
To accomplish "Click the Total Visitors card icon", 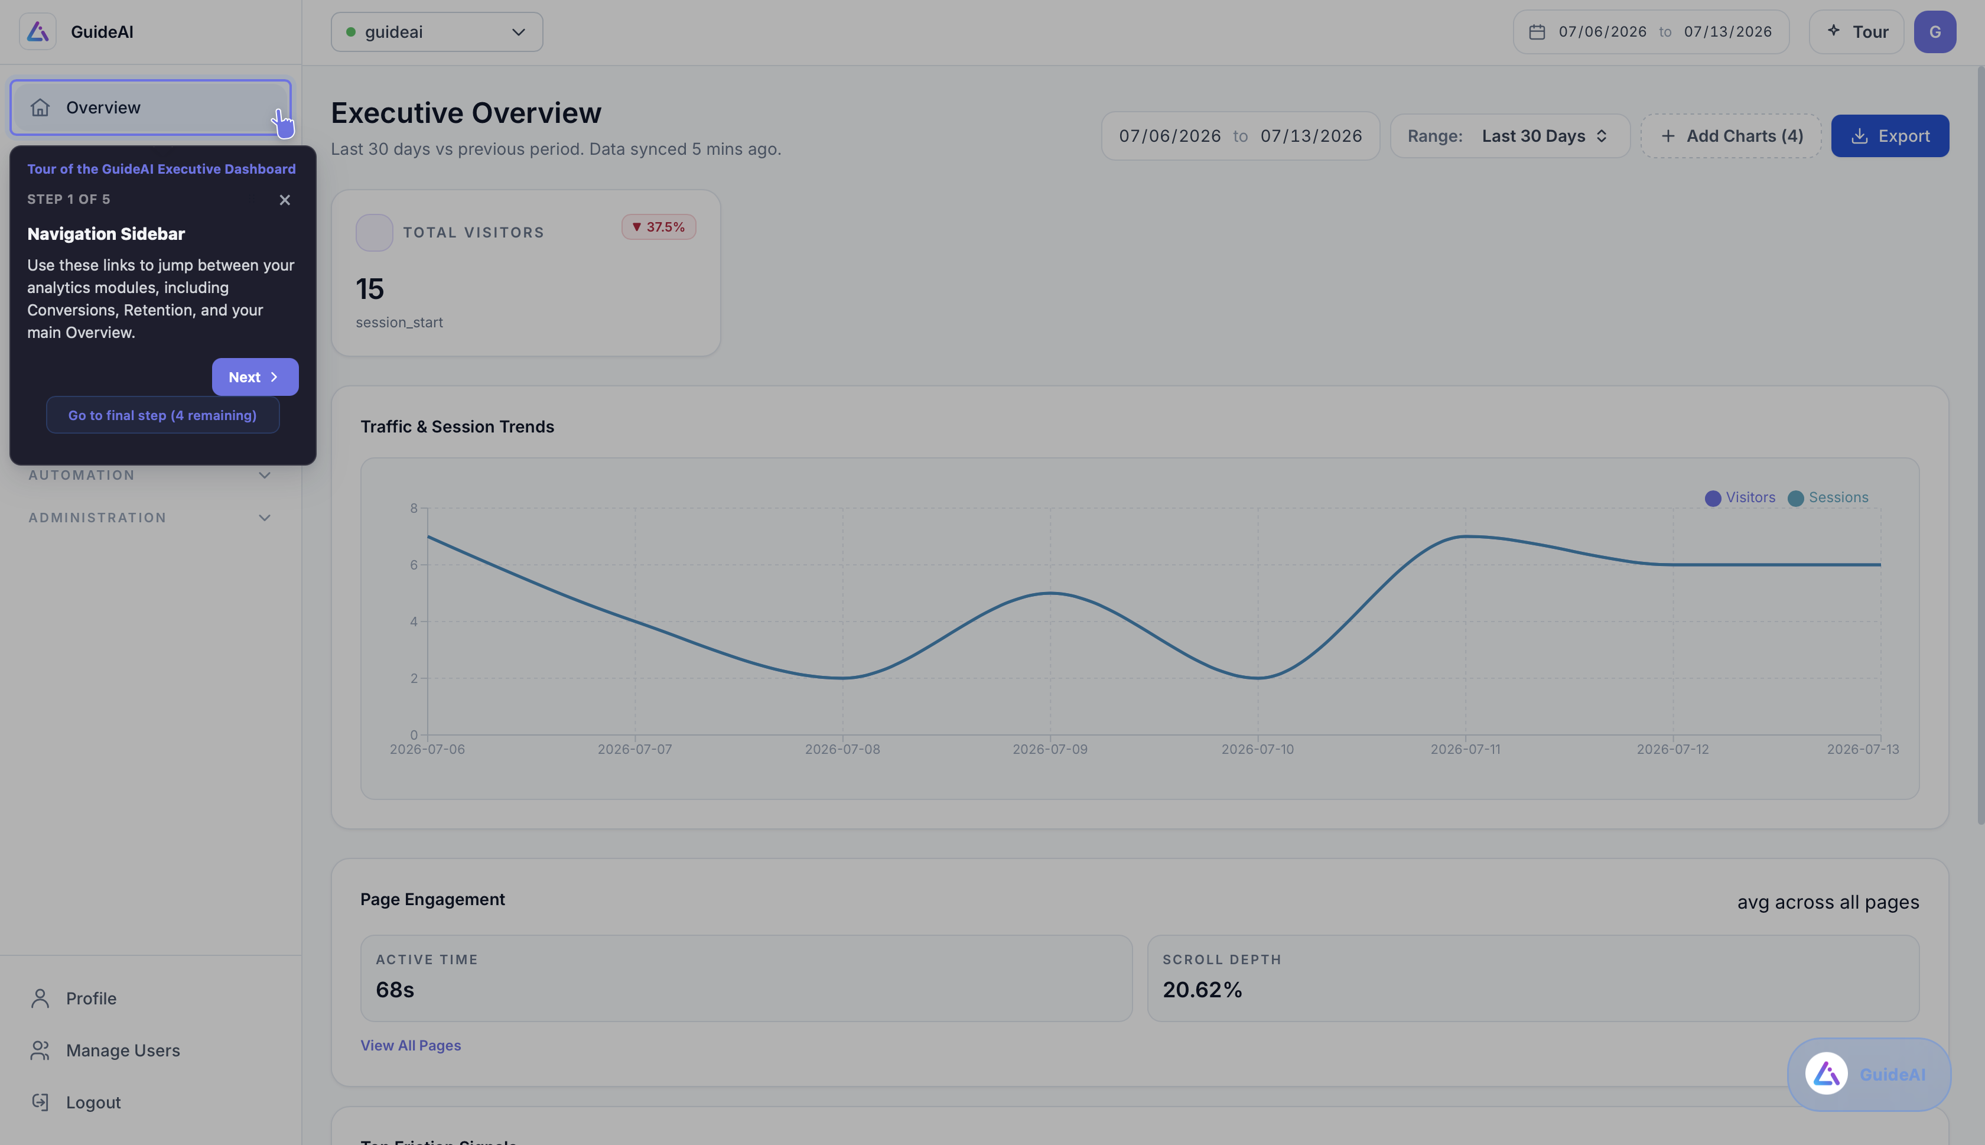I will 374,233.
